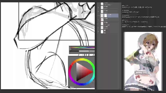Click the first chat comment starting with 2020
This screenshot has height=93, width=166.
tap(137, 7)
